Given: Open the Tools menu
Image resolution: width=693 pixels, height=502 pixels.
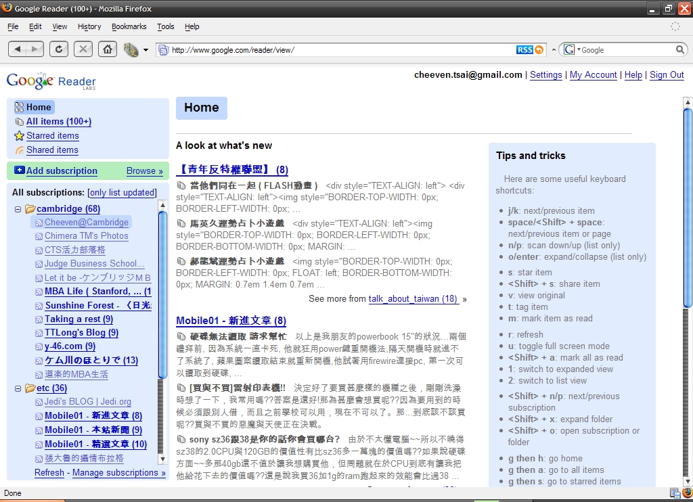Looking at the screenshot, I should (166, 26).
